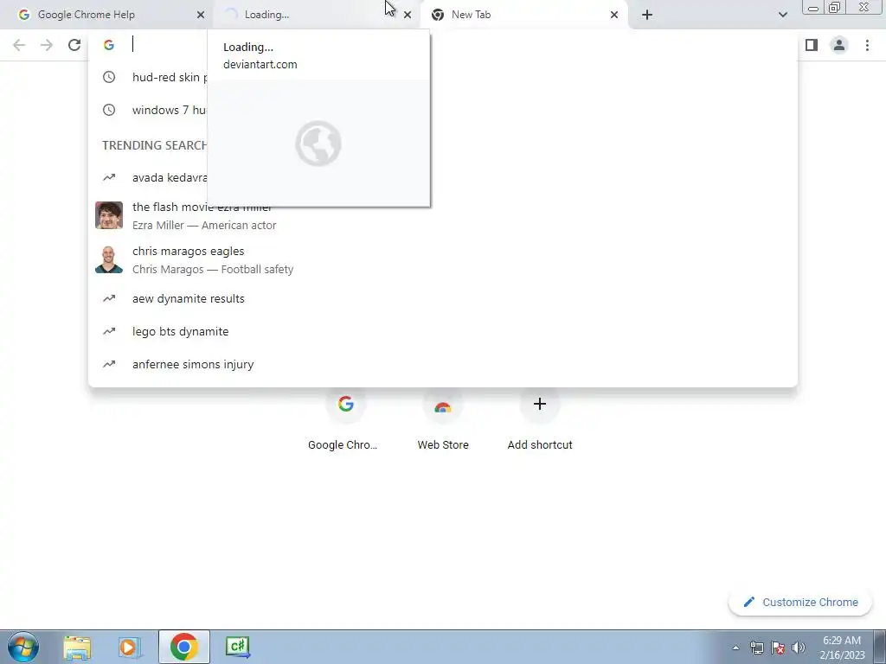The image size is (886, 664).
Task: Close the Loading tab
Action: pyautogui.click(x=408, y=15)
